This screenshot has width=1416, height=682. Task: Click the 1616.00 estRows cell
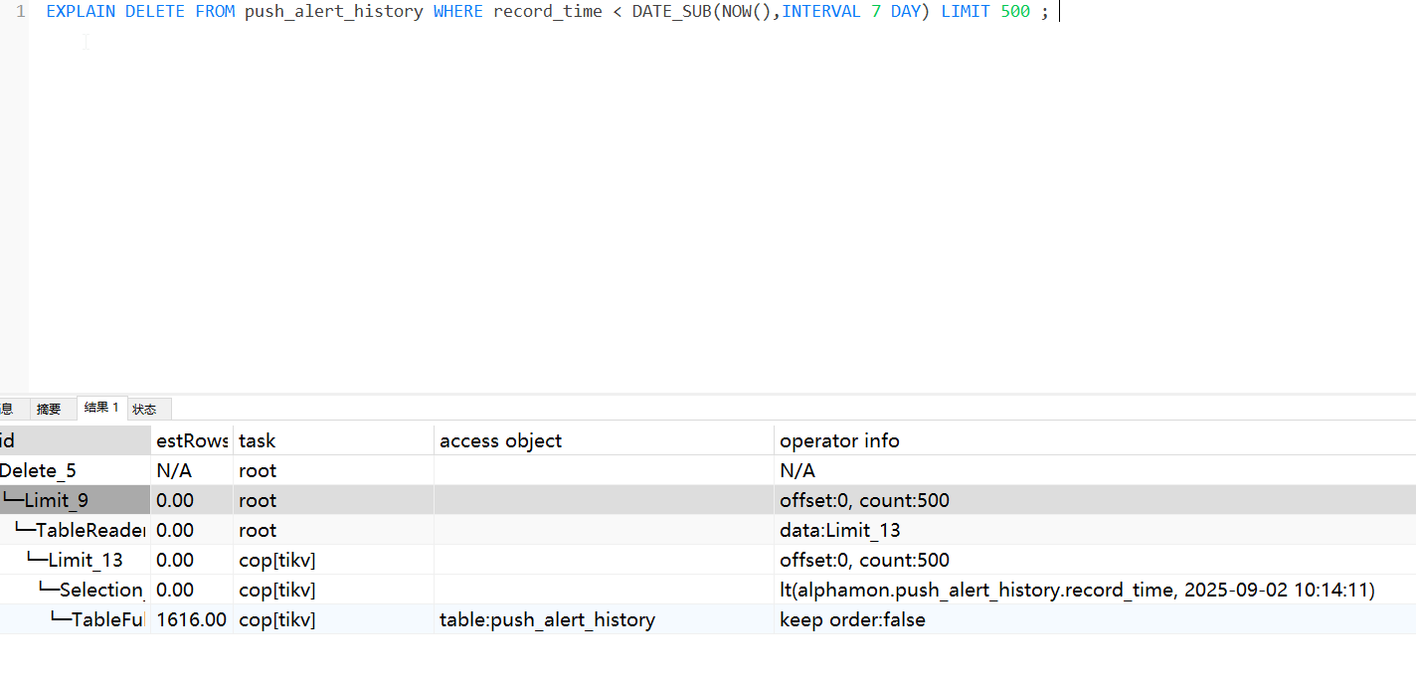191,619
